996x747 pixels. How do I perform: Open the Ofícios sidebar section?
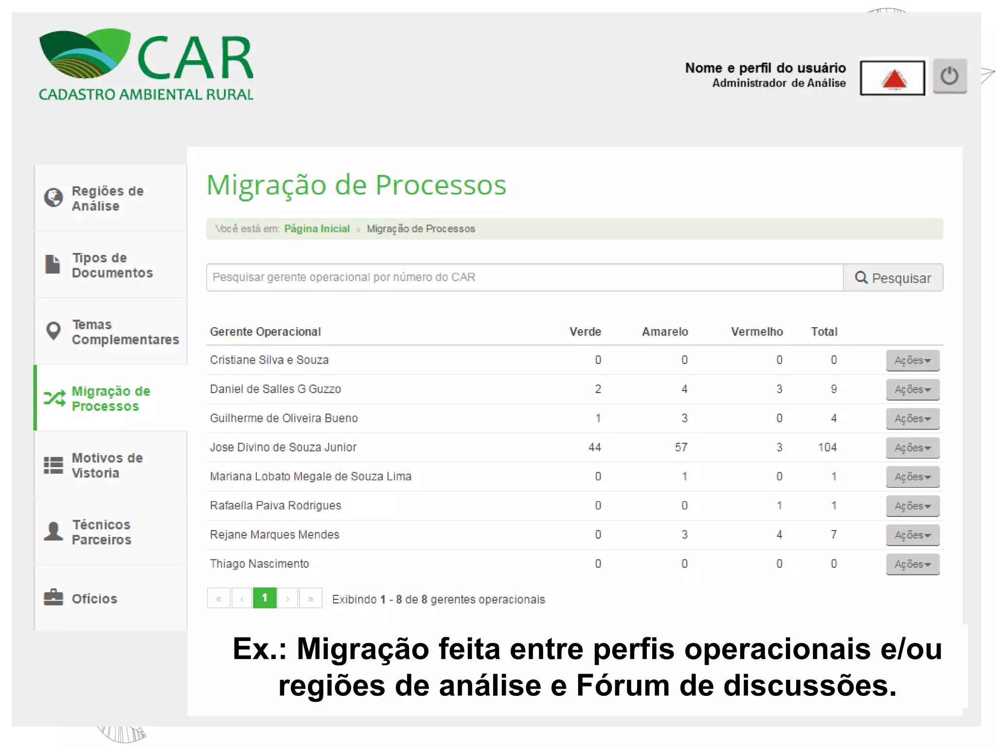[x=111, y=598]
